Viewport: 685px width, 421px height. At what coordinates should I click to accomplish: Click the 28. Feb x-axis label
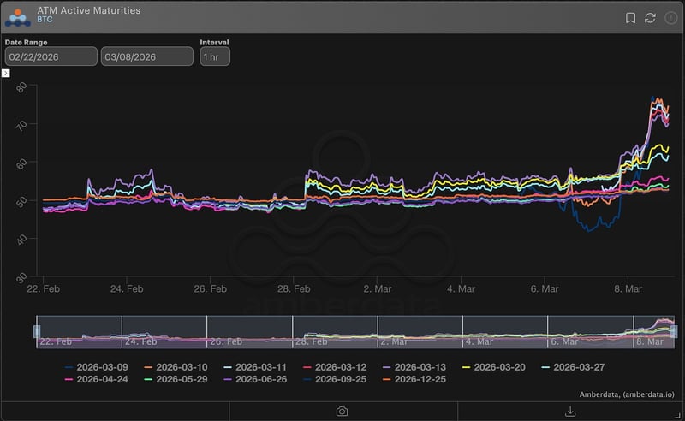pos(294,288)
